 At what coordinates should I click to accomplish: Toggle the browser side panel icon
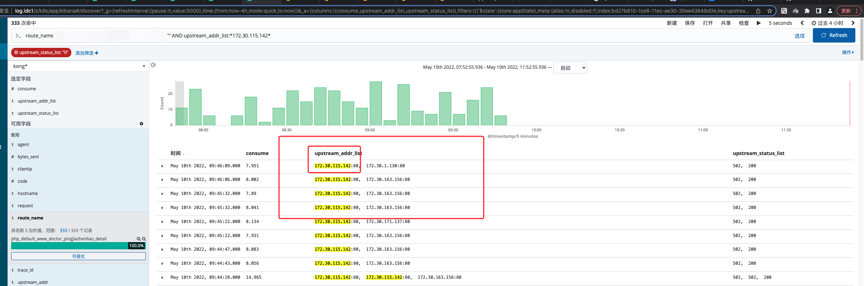pyautogui.click(x=819, y=11)
